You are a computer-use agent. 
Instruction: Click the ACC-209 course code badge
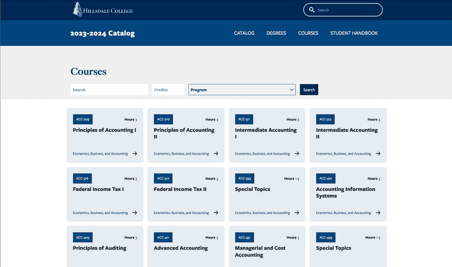82,119
